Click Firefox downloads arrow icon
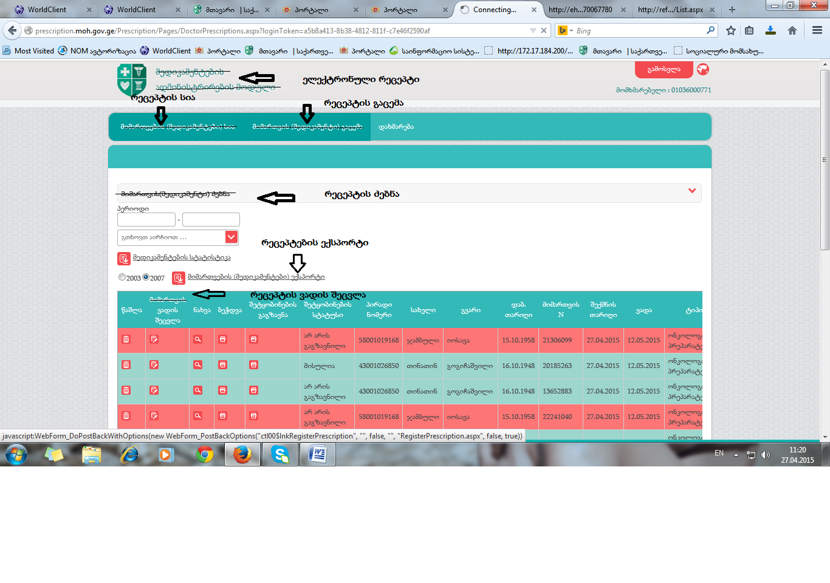This screenshot has height=583, width=830. pyautogui.click(x=770, y=30)
